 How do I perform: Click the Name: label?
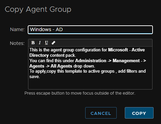[17, 29]
